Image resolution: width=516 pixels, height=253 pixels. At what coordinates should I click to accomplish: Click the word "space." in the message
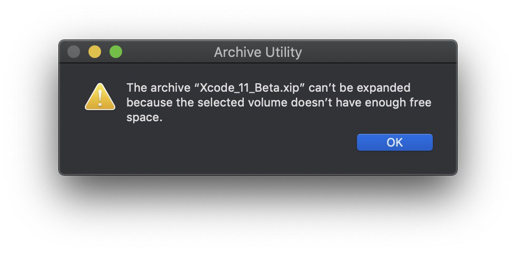[x=144, y=118]
